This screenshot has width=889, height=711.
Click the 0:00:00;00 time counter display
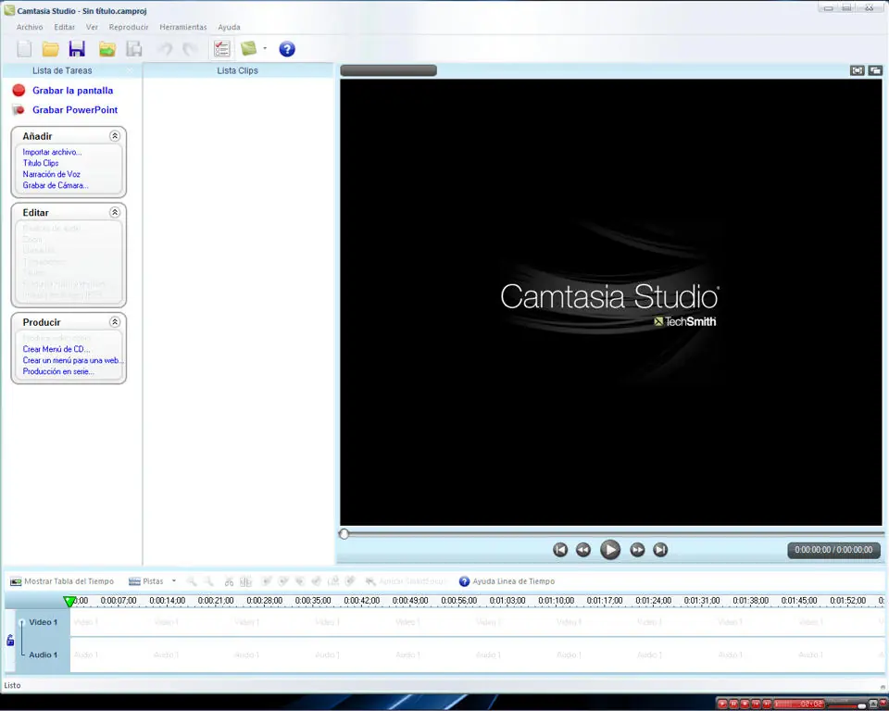(x=833, y=550)
